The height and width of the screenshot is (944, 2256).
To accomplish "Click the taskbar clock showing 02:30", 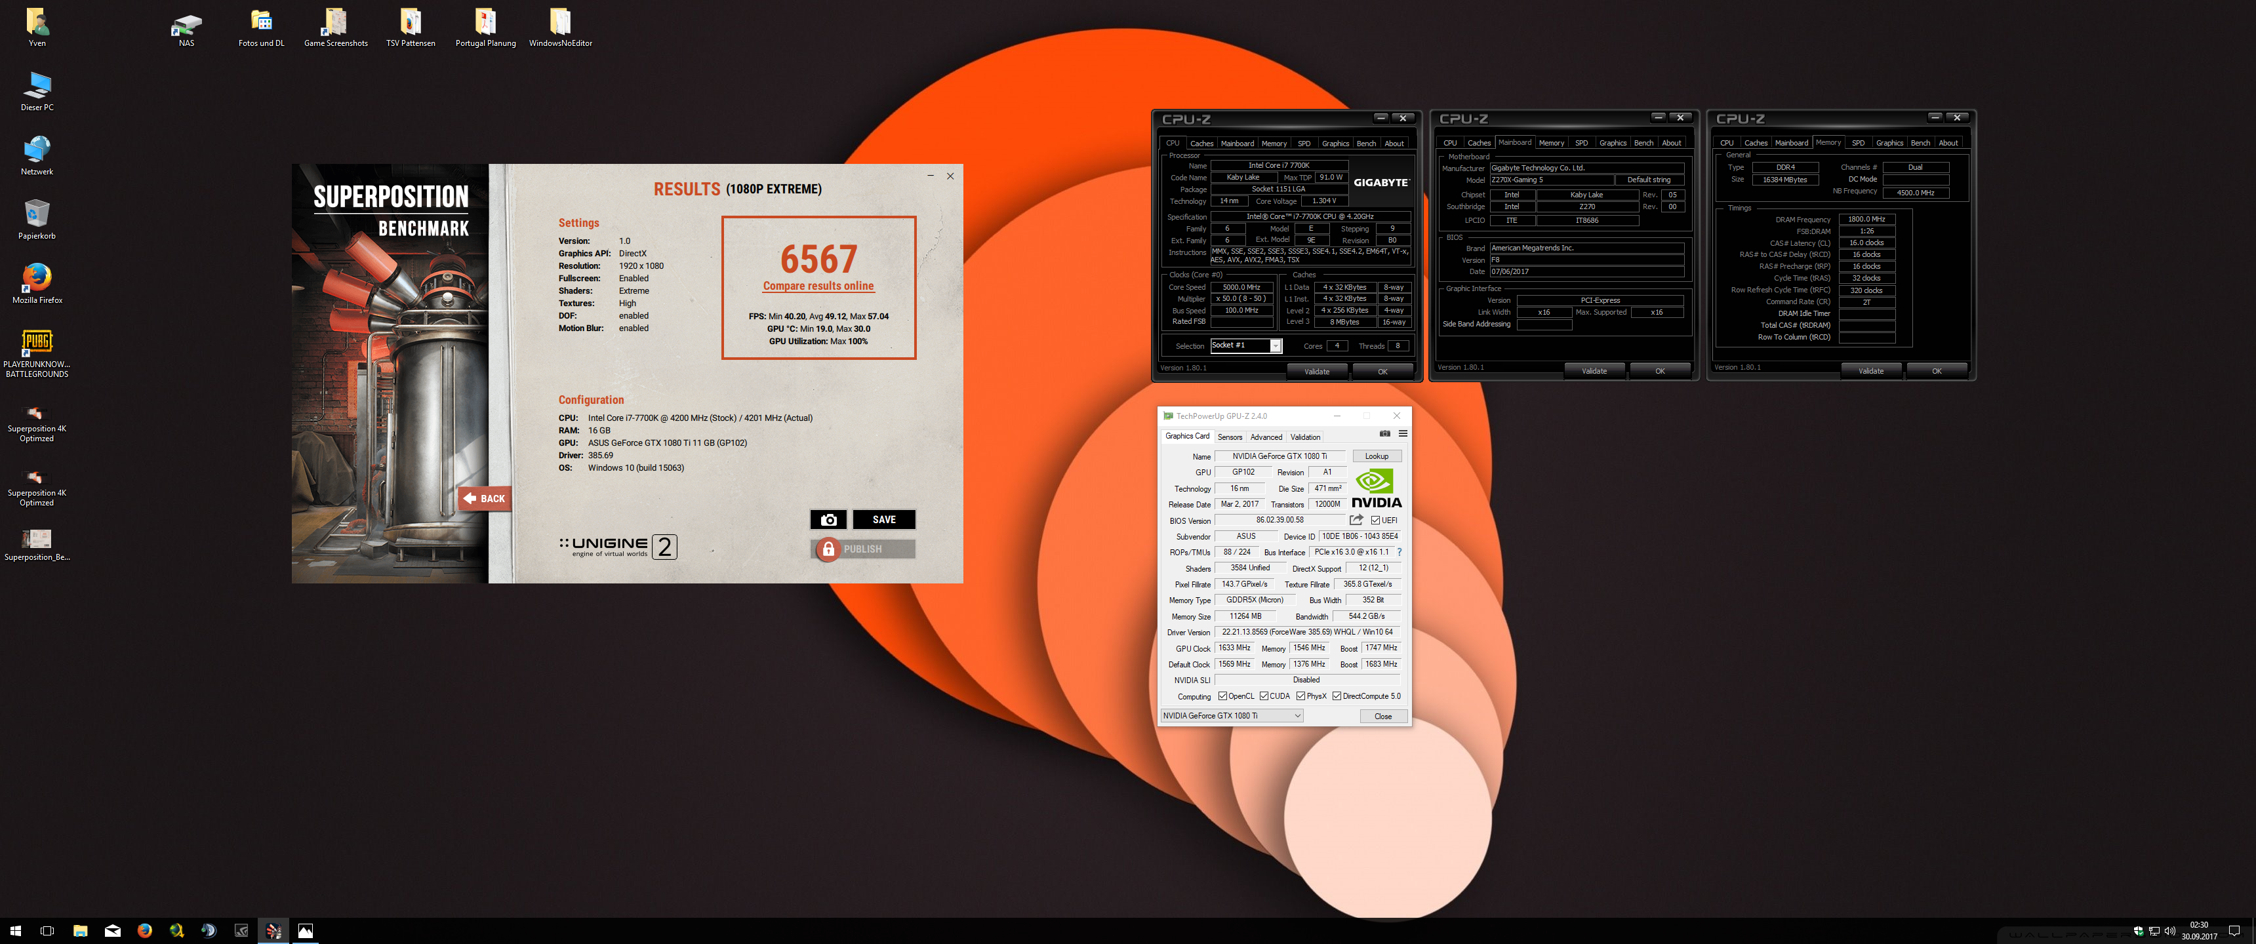I will coord(2199,931).
